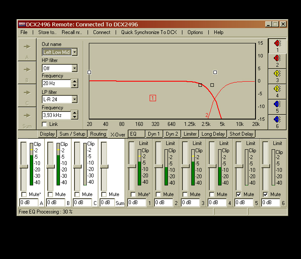Switch to the Long Delay tab

tap(213, 134)
